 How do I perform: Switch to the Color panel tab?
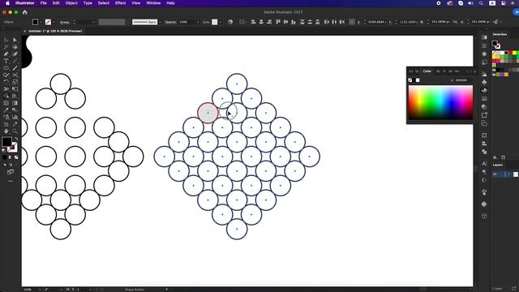[x=427, y=71]
